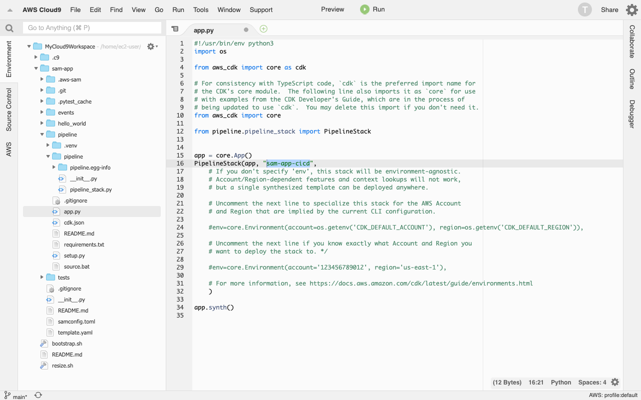
Task: Select the resize.sh file icon
Action: coord(44,365)
